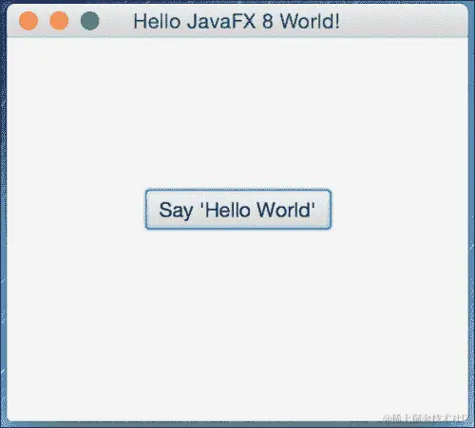Maximize the window with the green button

[89, 21]
